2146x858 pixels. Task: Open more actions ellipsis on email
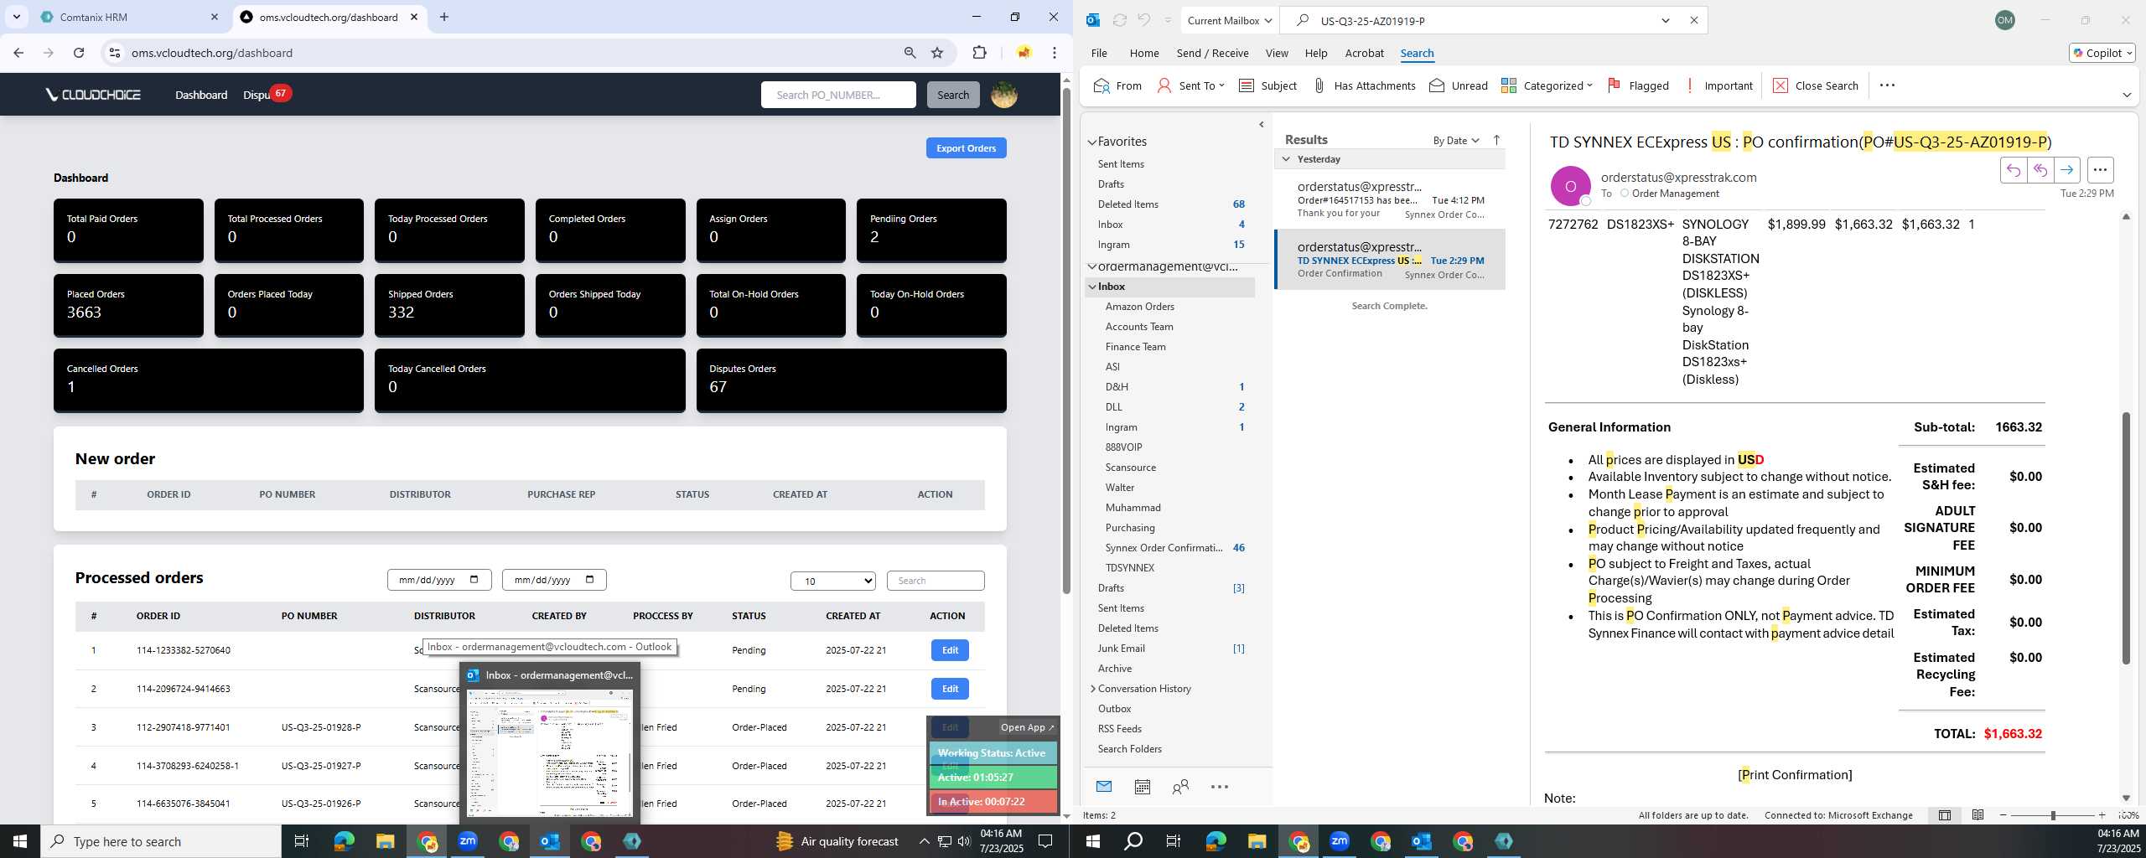[2100, 170]
